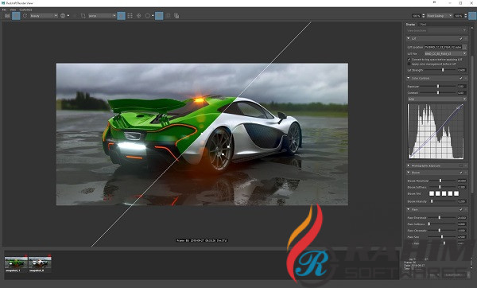Screen dimensions: 477x288
Task: Open the Fixed Scaling dropdown
Action: click(440, 16)
